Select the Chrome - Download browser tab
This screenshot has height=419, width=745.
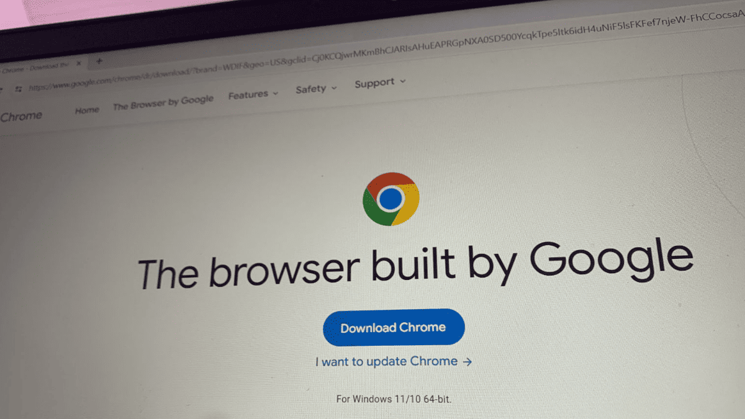tap(34, 67)
